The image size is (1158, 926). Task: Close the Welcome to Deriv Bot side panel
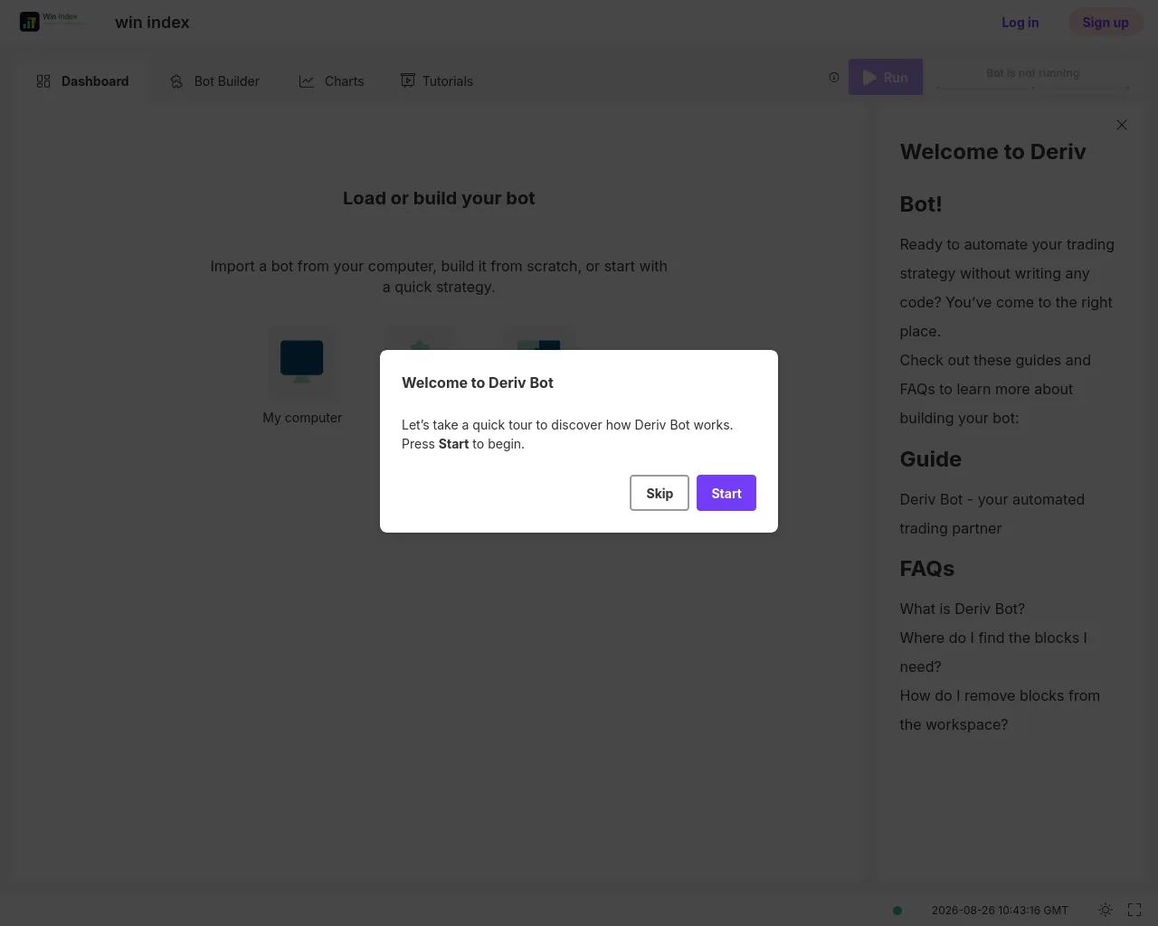tap(1122, 125)
